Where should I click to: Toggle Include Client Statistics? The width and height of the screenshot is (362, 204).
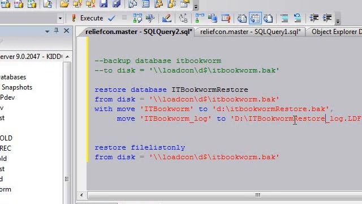[213, 18]
